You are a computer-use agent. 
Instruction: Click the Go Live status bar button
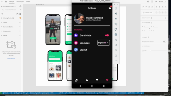pyautogui.click(x=81, y=93)
